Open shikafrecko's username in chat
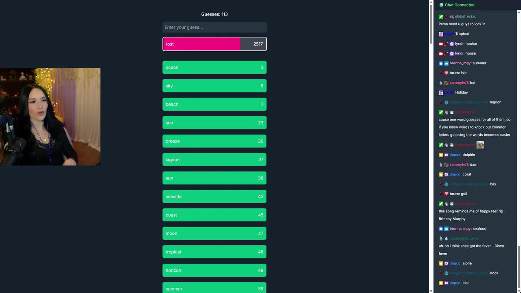The height and width of the screenshot is (293, 521). 465,17
